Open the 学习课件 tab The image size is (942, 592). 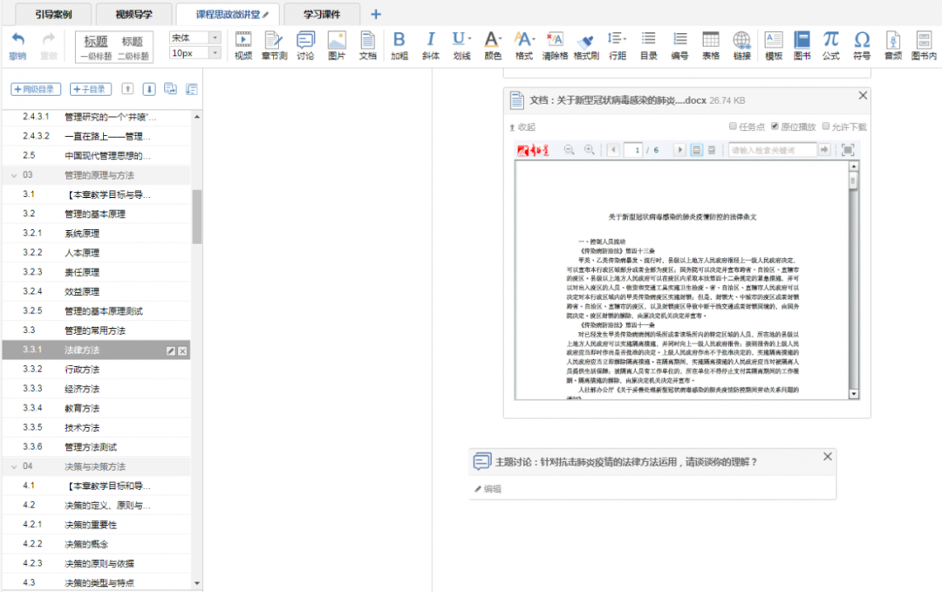pos(321,15)
